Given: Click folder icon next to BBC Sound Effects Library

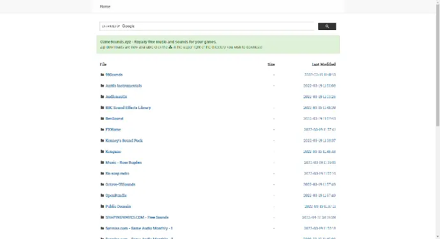Looking at the screenshot, I should point(102,108).
